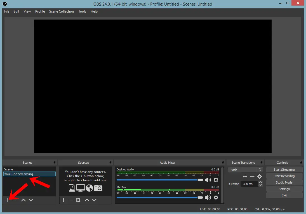Viewport: 306px width, 214px height.
Task: Move scene up in Scenes list
Action: click(x=23, y=200)
